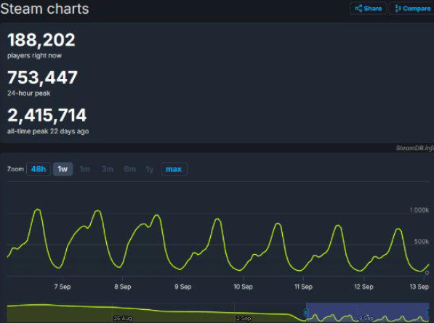Click the 188,202 players right now figure

point(41,40)
